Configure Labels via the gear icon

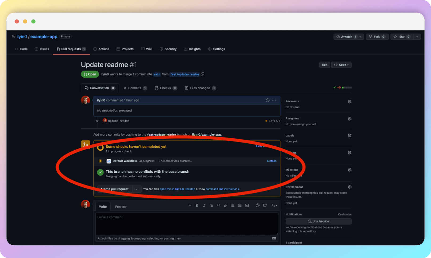tap(350, 135)
